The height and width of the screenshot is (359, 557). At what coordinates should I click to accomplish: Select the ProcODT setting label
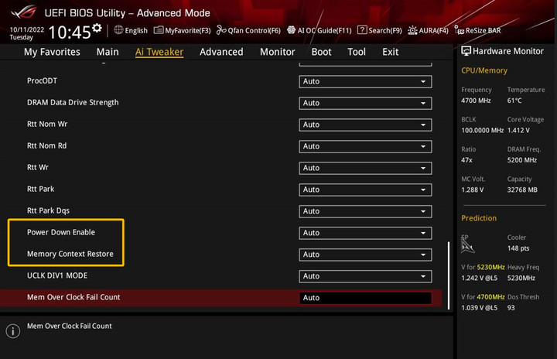coord(42,80)
